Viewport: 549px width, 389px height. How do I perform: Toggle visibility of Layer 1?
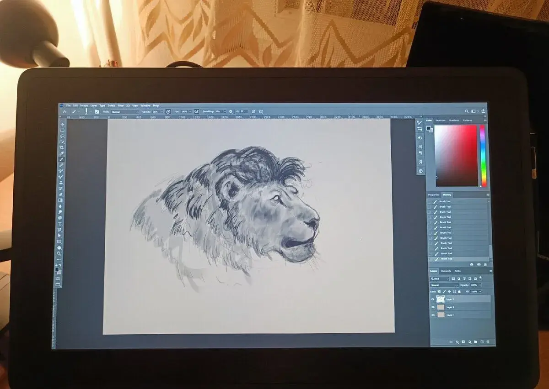coord(433,315)
